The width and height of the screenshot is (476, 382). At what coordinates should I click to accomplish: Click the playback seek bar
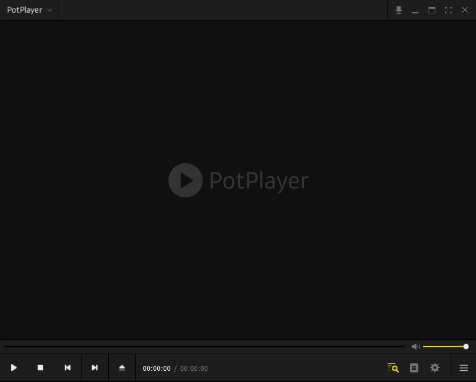pos(204,346)
